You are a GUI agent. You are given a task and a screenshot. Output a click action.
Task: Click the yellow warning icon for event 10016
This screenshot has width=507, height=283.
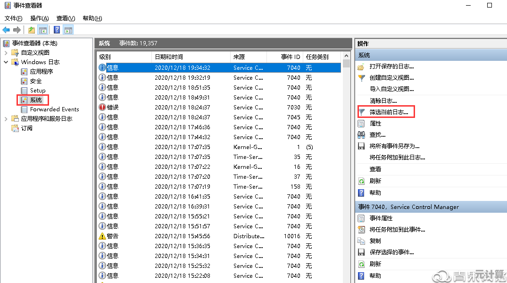102,236
